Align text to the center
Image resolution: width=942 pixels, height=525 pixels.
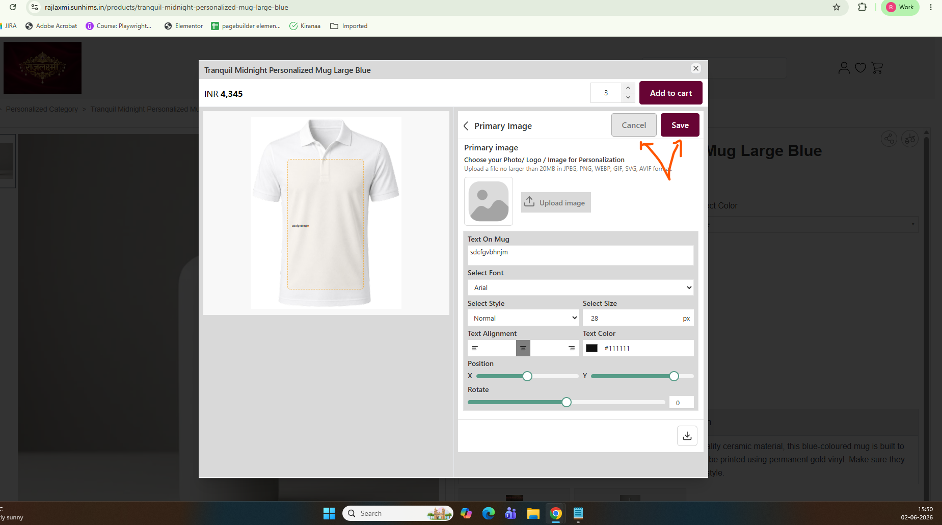[523, 348]
